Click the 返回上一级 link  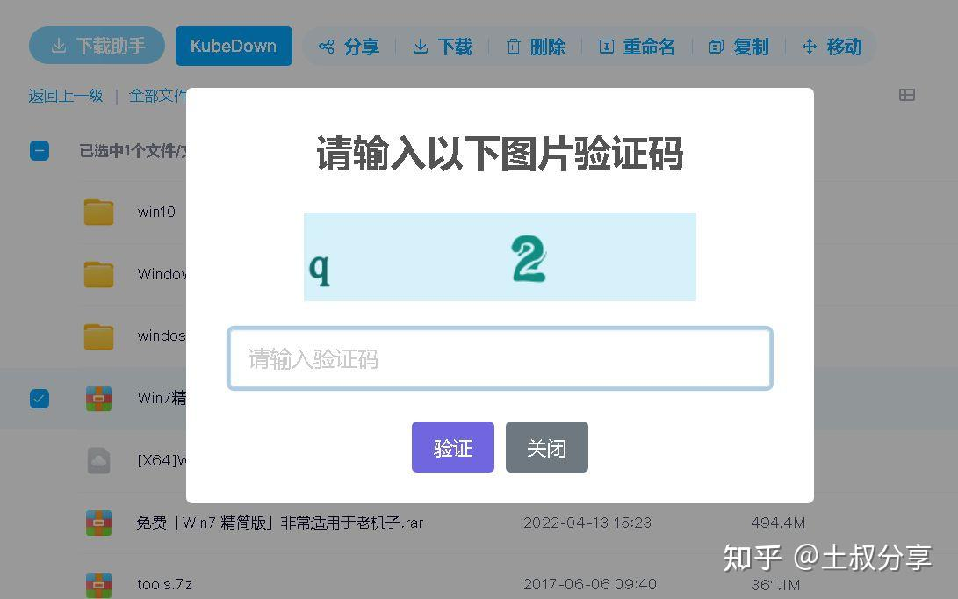65,96
